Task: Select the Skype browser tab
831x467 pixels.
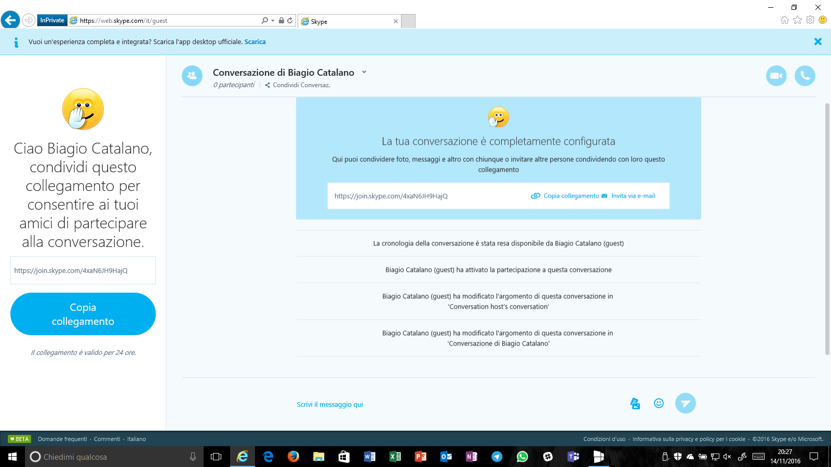Action: [349, 21]
